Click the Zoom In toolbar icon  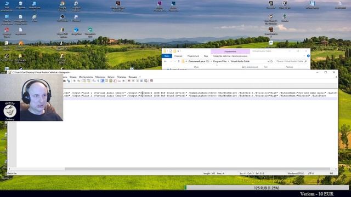(74, 81)
